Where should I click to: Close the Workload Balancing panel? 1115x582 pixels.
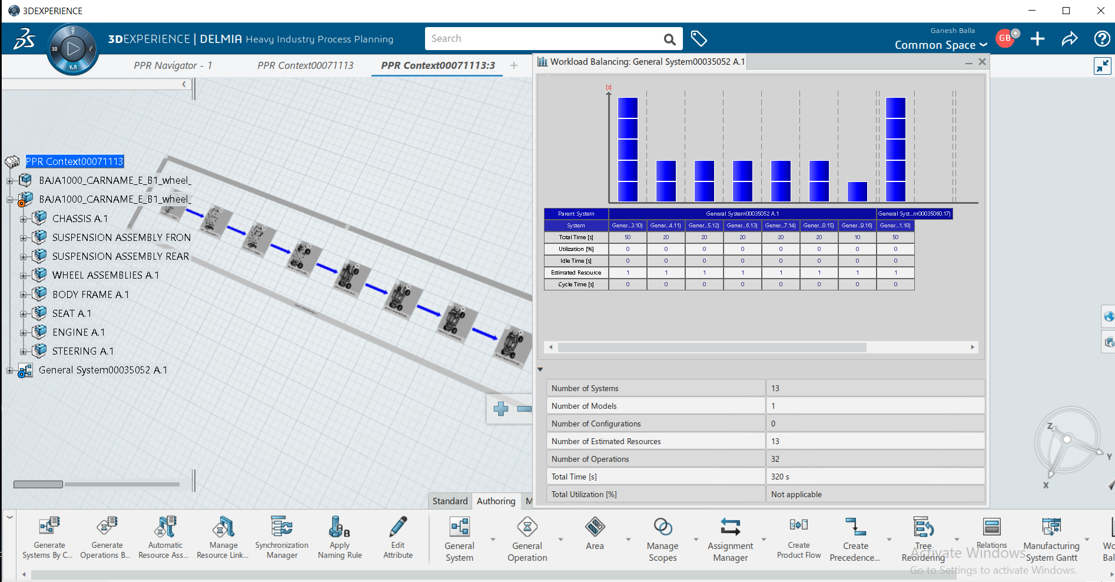982,61
